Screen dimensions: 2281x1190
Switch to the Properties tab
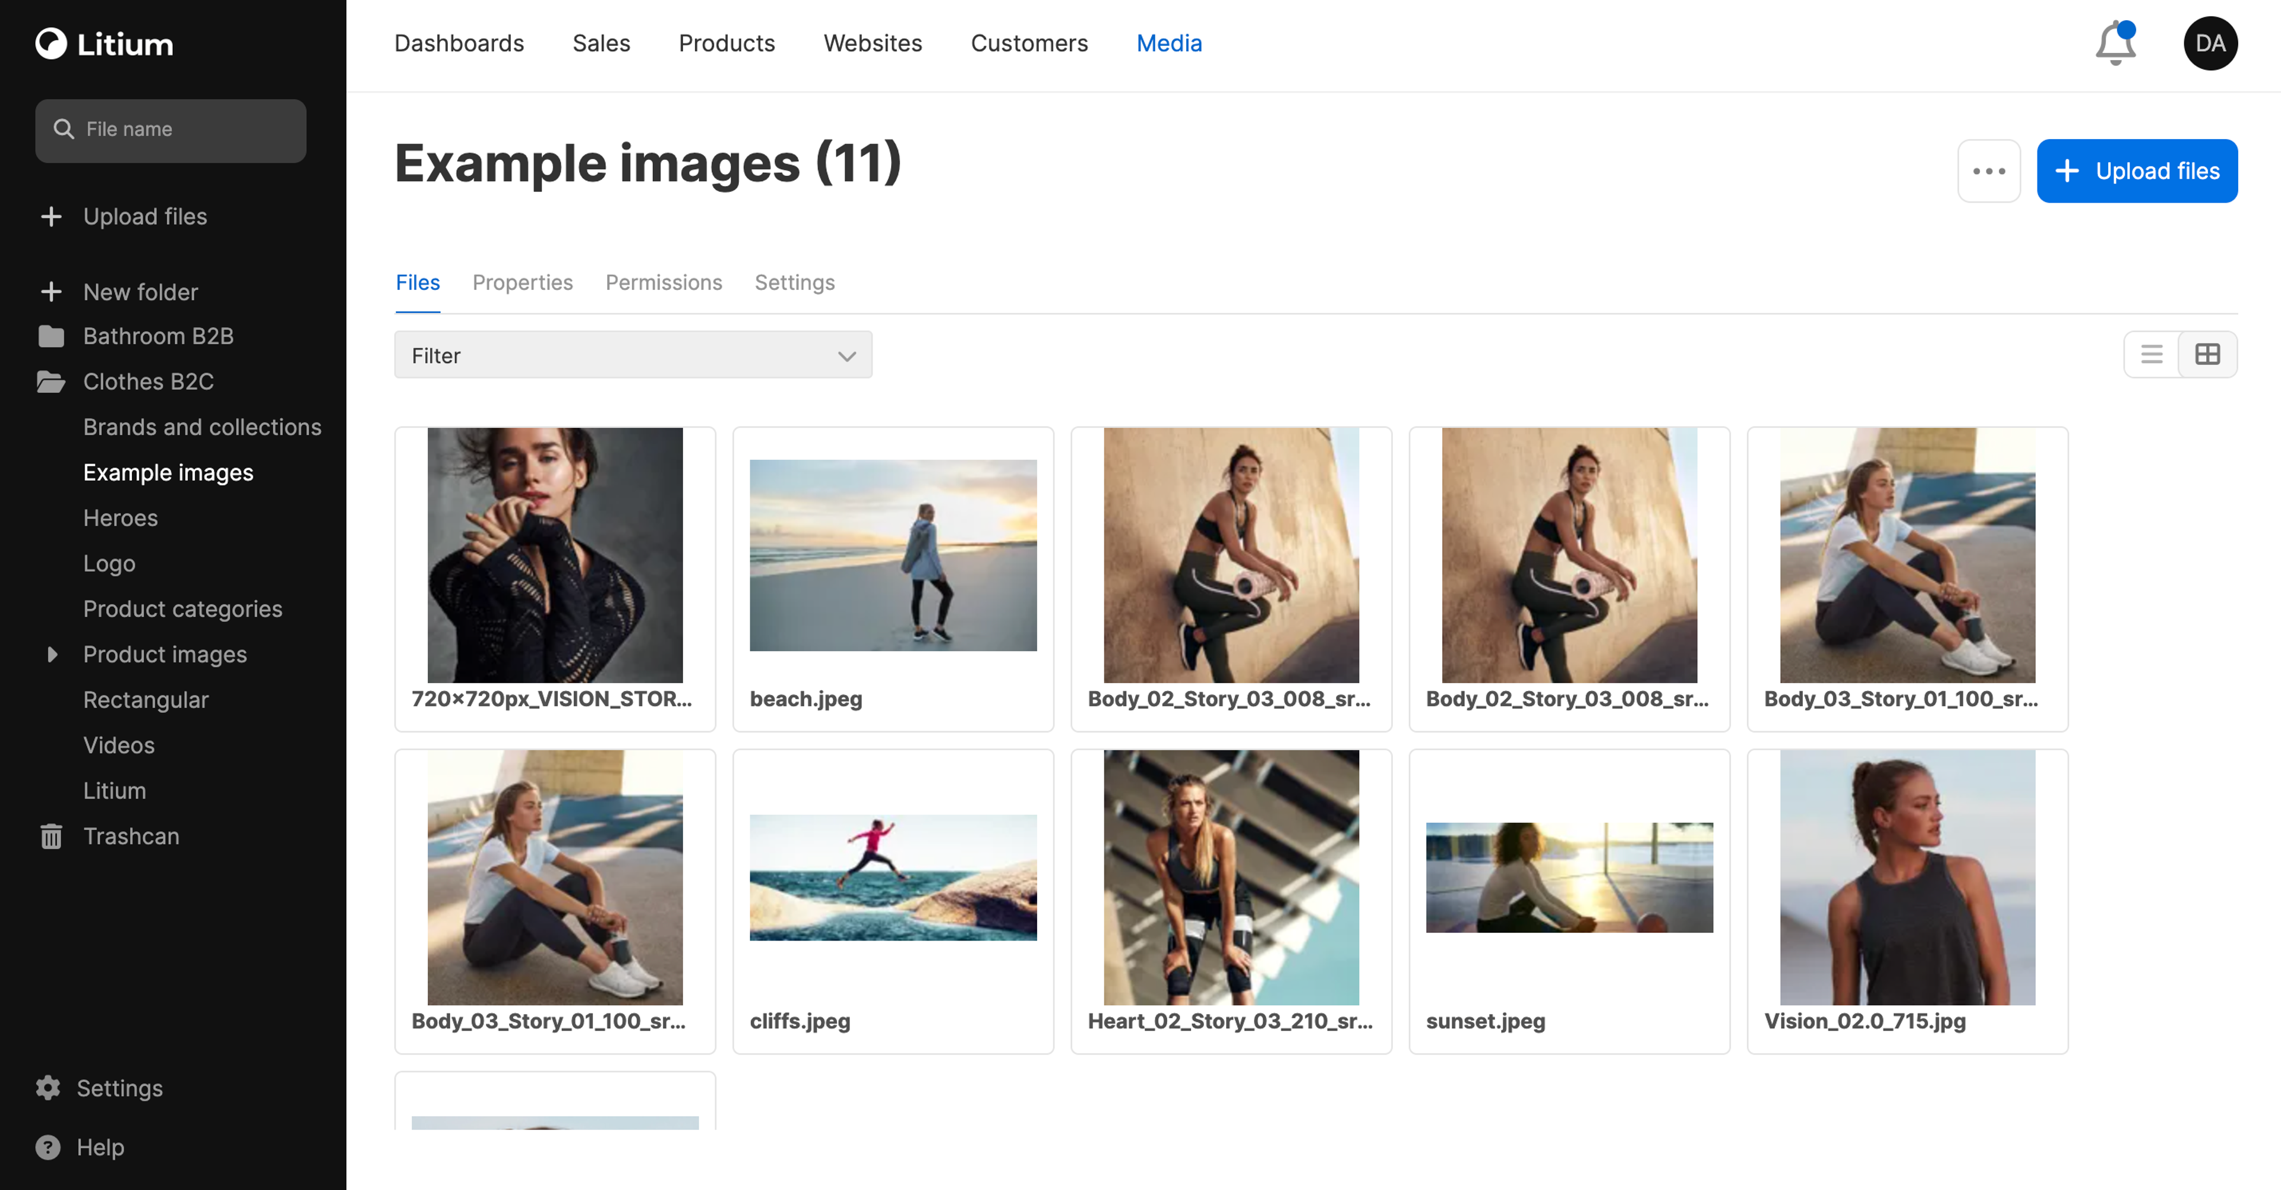pyautogui.click(x=523, y=282)
